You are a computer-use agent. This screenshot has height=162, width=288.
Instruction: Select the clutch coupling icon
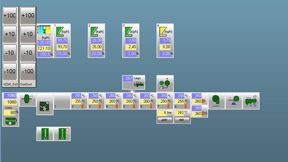[28, 99]
